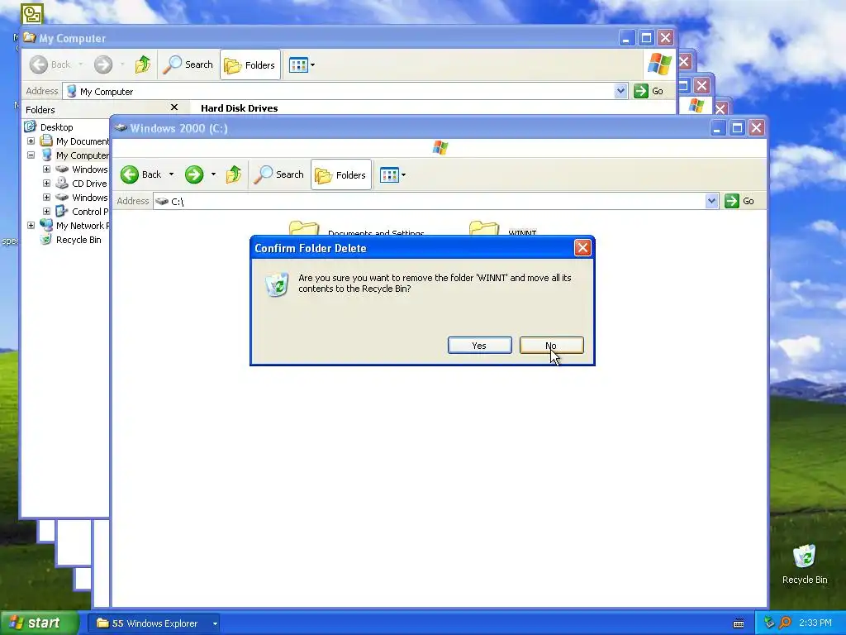Click Yes in Confirm Folder Delete dialog
Screen dimensions: 846x635
pos(480,346)
